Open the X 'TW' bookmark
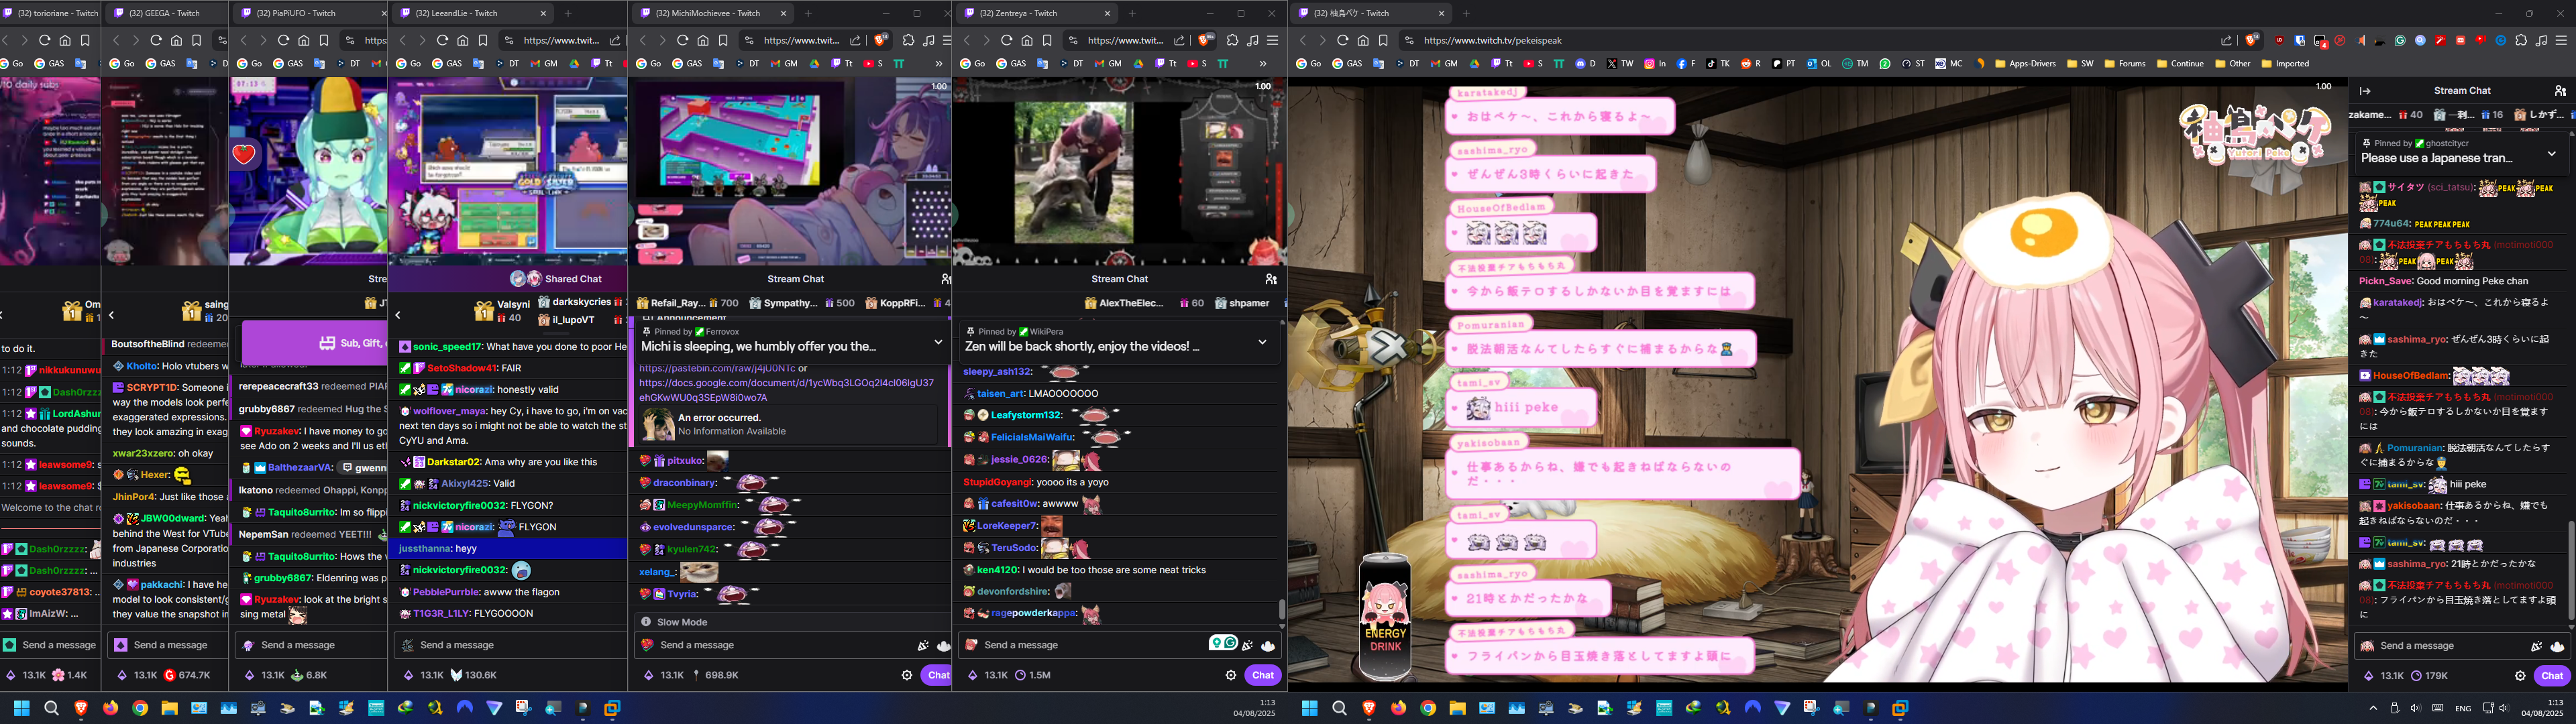This screenshot has width=2576, height=724. [1620, 63]
